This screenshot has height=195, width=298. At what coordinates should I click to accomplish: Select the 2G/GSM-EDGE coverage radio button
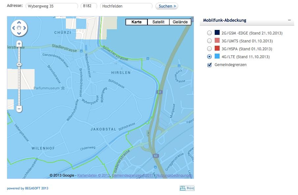[209, 33]
